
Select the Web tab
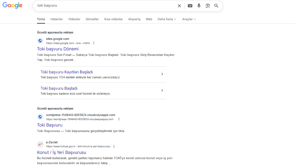coord(149,19)
